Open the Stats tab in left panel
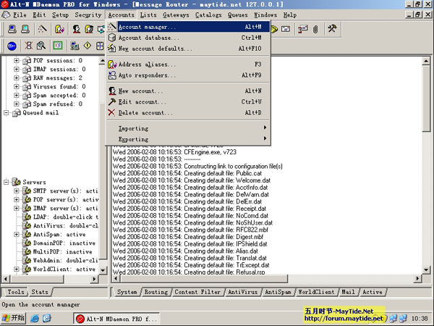434x326 pixels. (40, 292)
